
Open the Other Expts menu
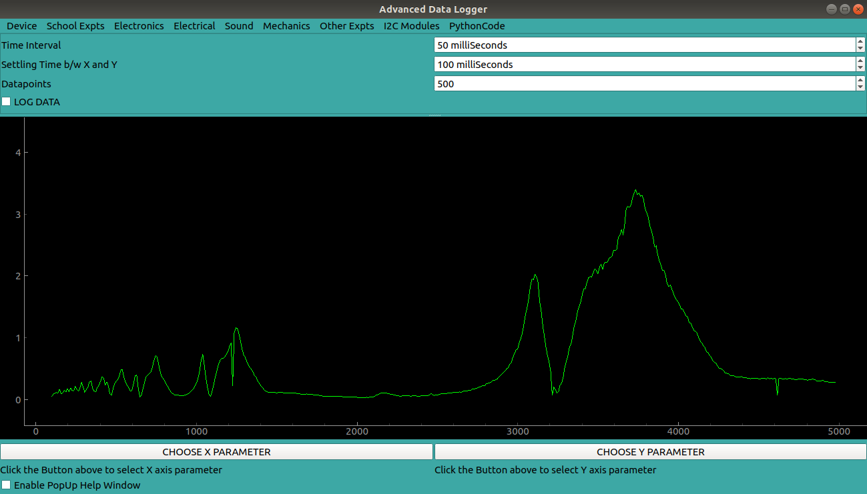coord(346,26)
